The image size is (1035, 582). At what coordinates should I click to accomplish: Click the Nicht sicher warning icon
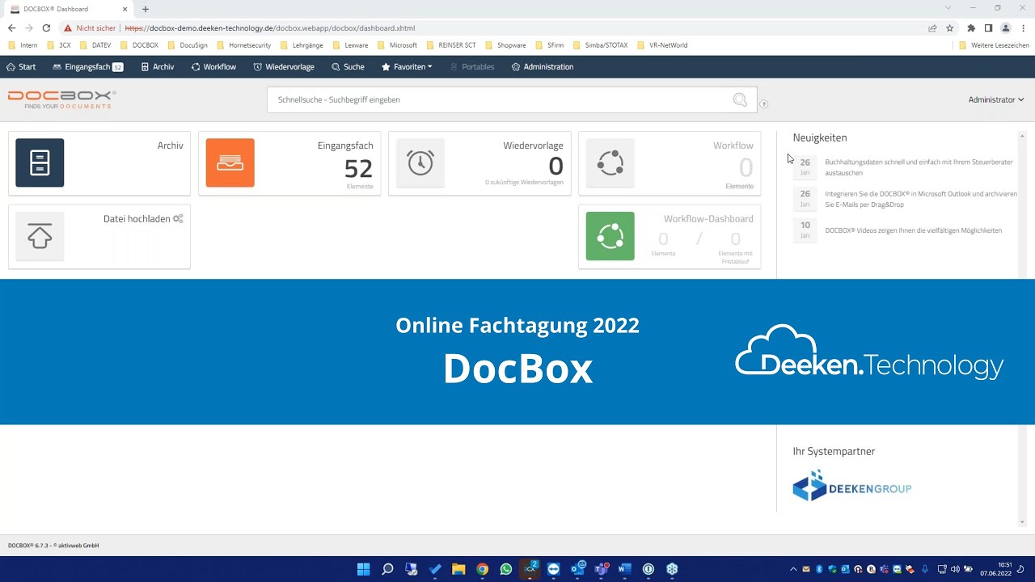(69, 27)
